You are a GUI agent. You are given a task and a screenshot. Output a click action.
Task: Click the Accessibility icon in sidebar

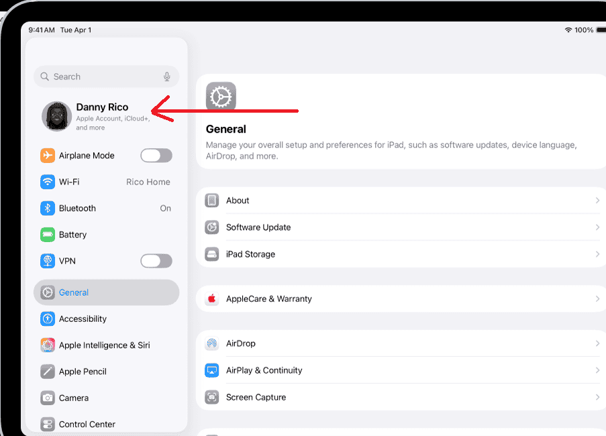click(48, 319)
